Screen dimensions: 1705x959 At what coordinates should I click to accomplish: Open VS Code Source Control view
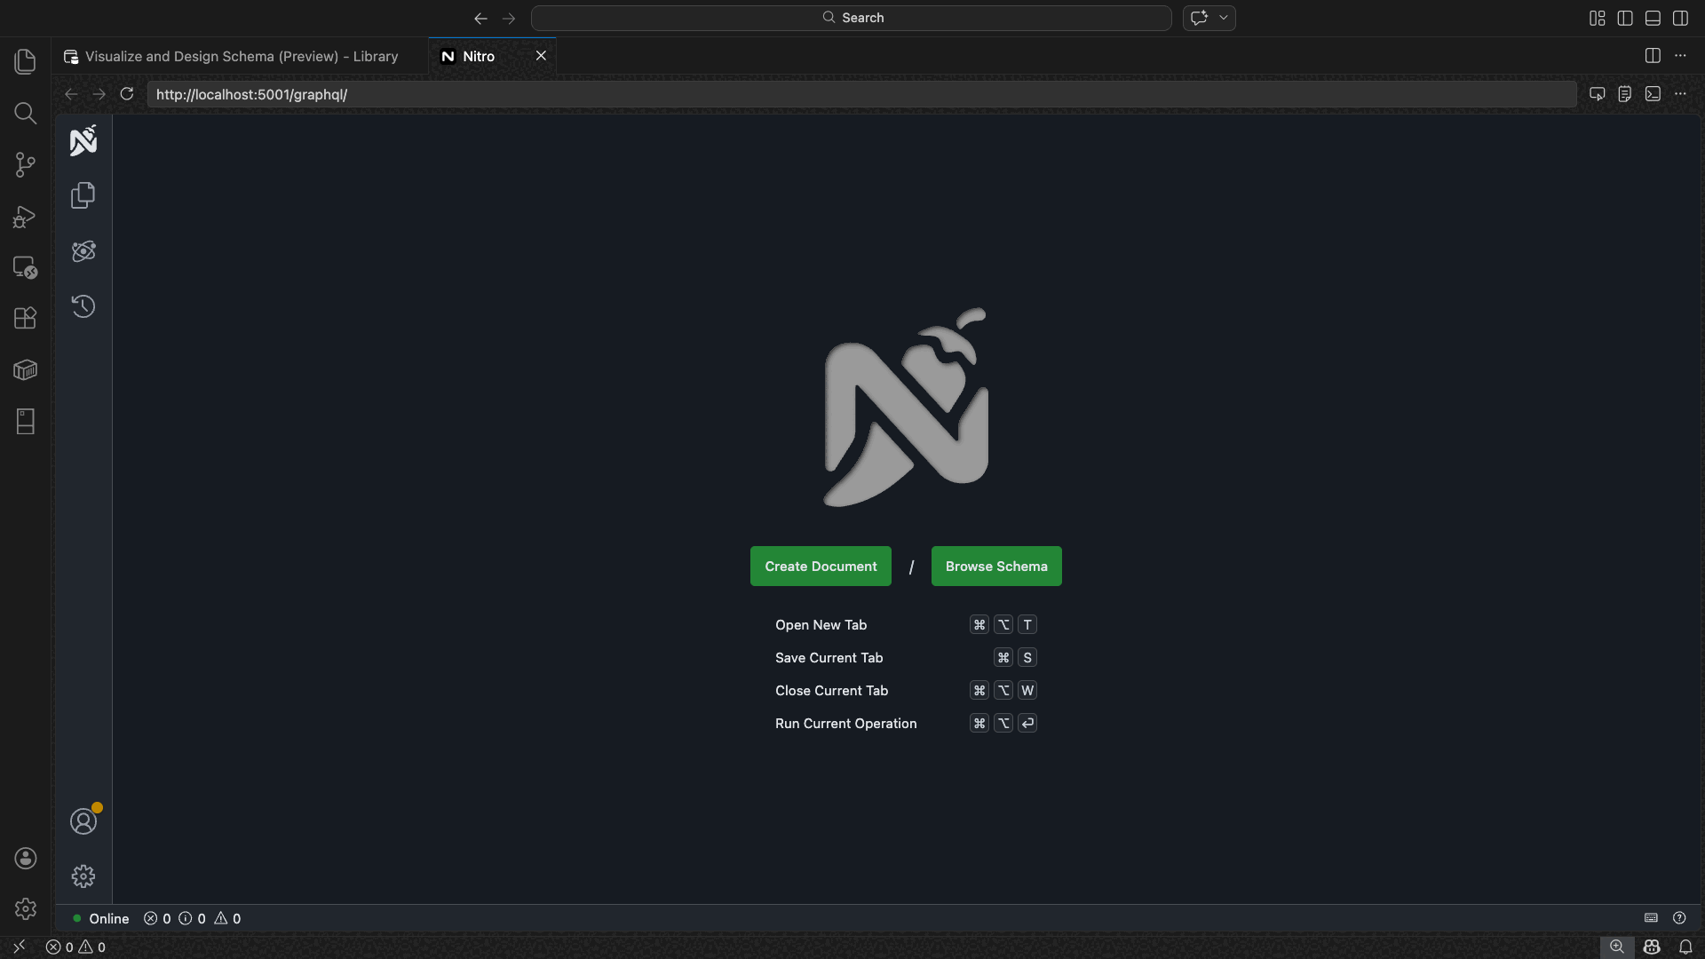point(25,164)
